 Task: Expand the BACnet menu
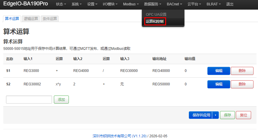coord(174,4)
